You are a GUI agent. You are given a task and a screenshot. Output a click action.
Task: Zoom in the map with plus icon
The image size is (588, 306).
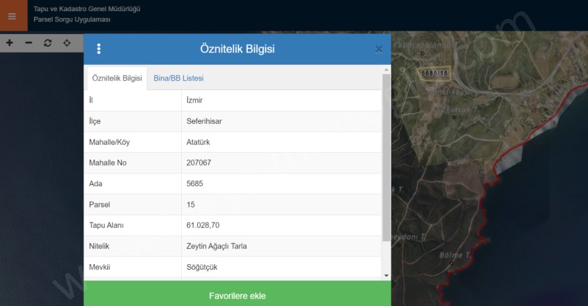[10, 43]
